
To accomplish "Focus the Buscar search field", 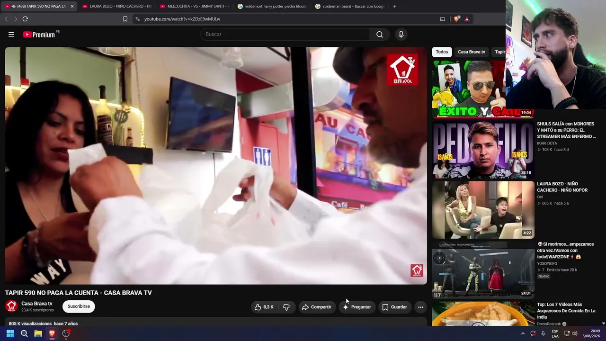I will [285, 34].
